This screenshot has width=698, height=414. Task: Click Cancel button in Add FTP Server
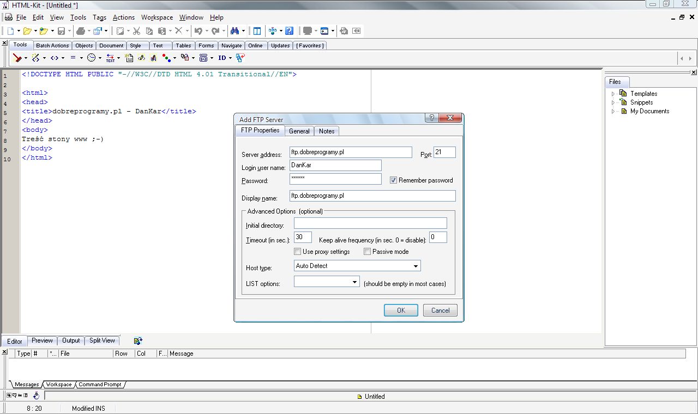(440, 310)
